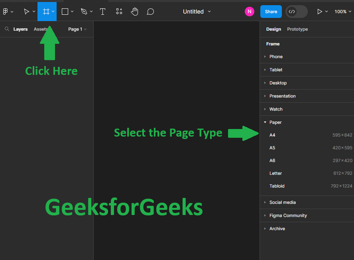Choose A6 297×420 paper size
Screen dimensions: 354x260
(307, 161)
